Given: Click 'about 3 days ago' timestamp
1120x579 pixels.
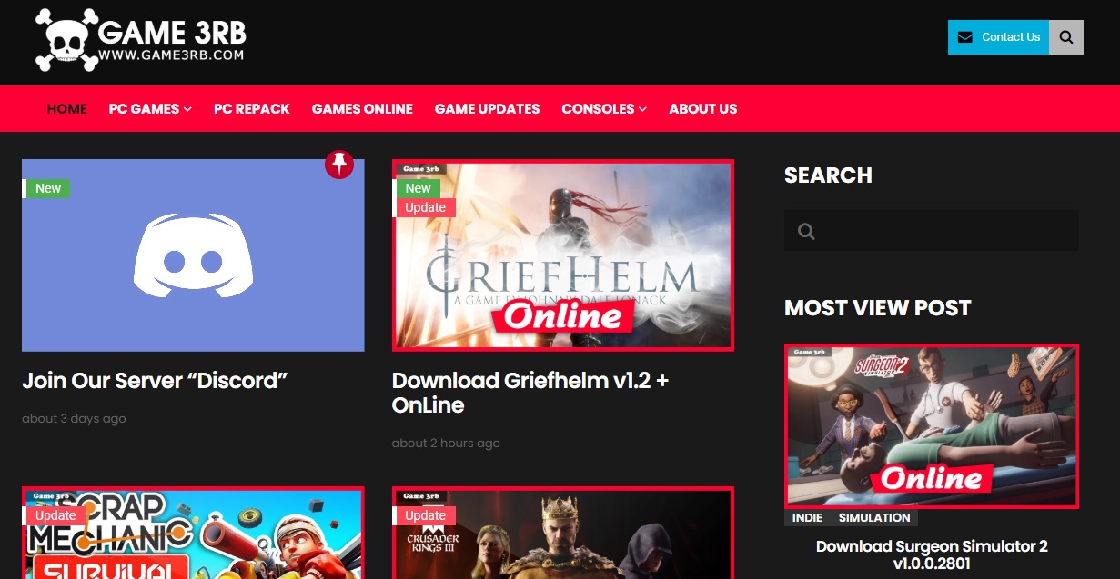Looking at the screenshot, I should [74, 419].
